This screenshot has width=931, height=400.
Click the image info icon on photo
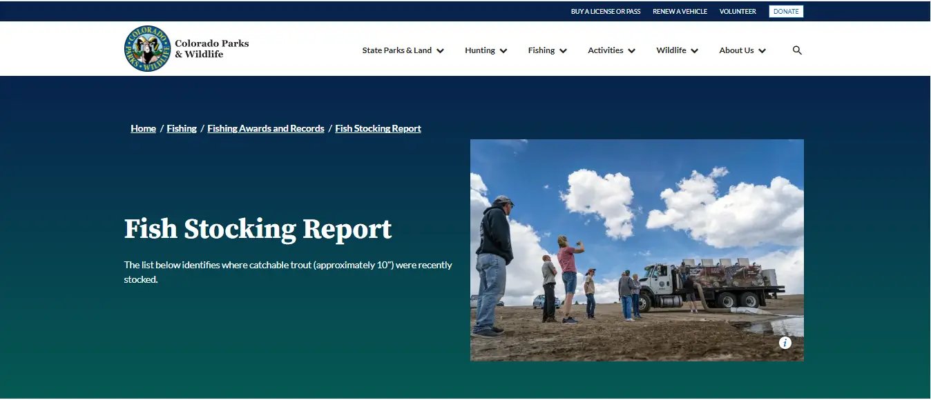785,343
